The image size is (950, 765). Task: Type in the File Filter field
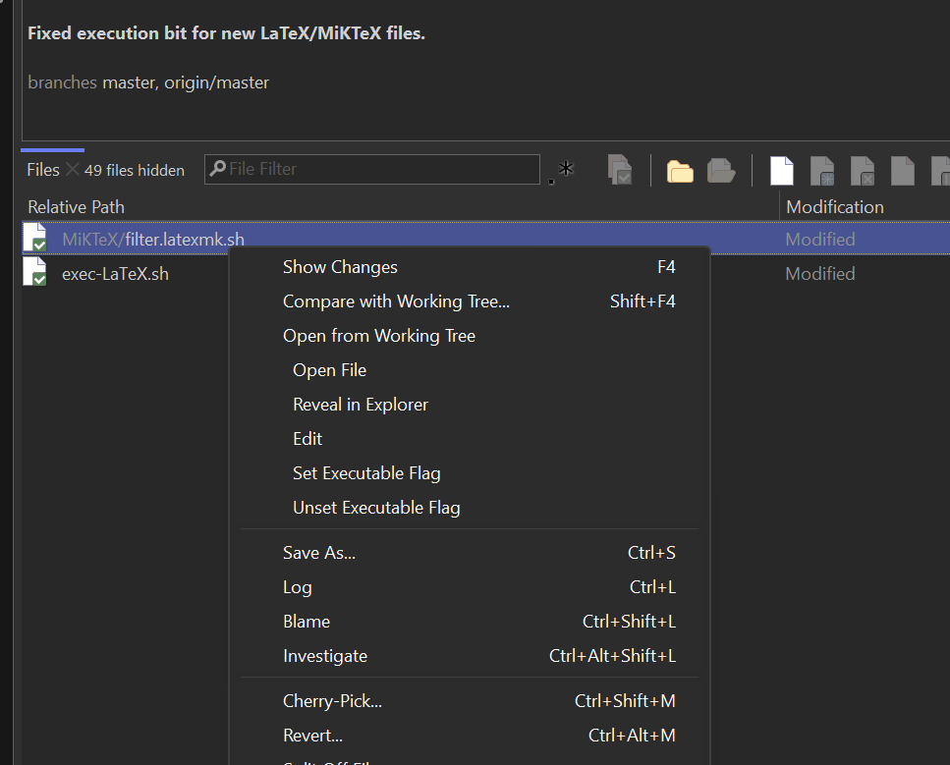click(x=378, y=169)
